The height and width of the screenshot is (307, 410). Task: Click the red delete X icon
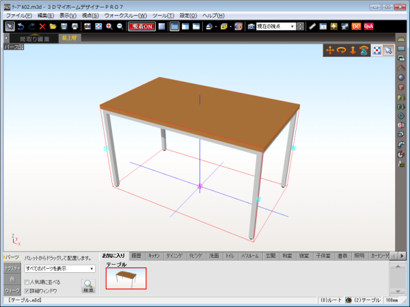[x=42, y=26]
